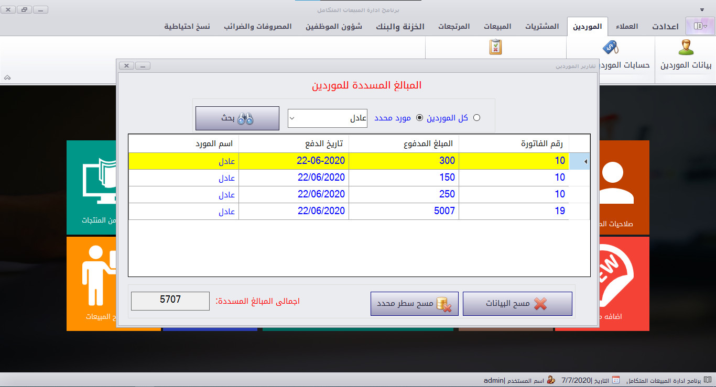Click the total paid amount field showing 5707
Screen dimensions: 716x387
(170, 300)
